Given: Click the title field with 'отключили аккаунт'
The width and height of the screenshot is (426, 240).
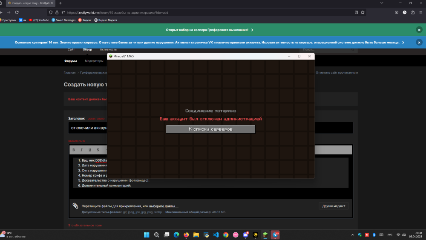Looking at the screenshot, I should (x=210, y=128).
